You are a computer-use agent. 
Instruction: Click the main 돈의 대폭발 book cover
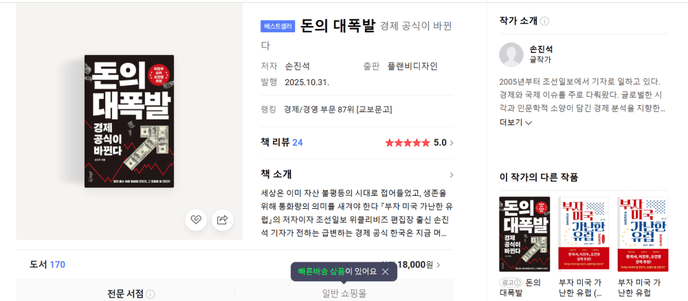tap(129, 121)
